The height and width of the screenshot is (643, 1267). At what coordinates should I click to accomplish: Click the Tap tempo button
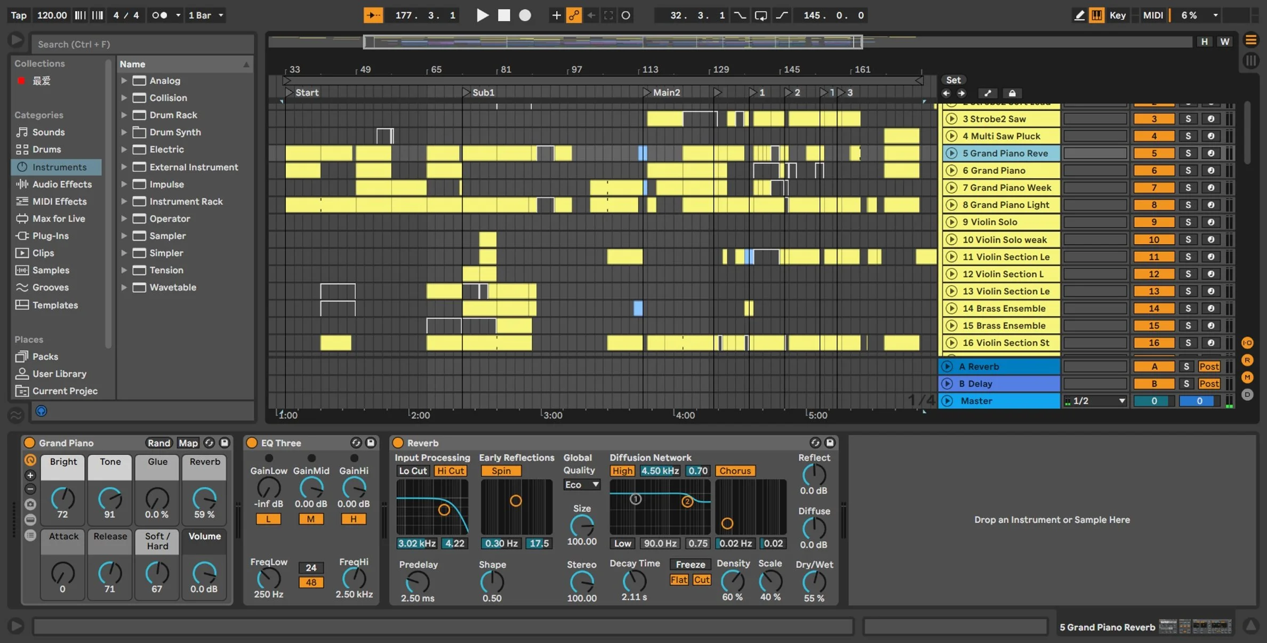tap(19, 15)
